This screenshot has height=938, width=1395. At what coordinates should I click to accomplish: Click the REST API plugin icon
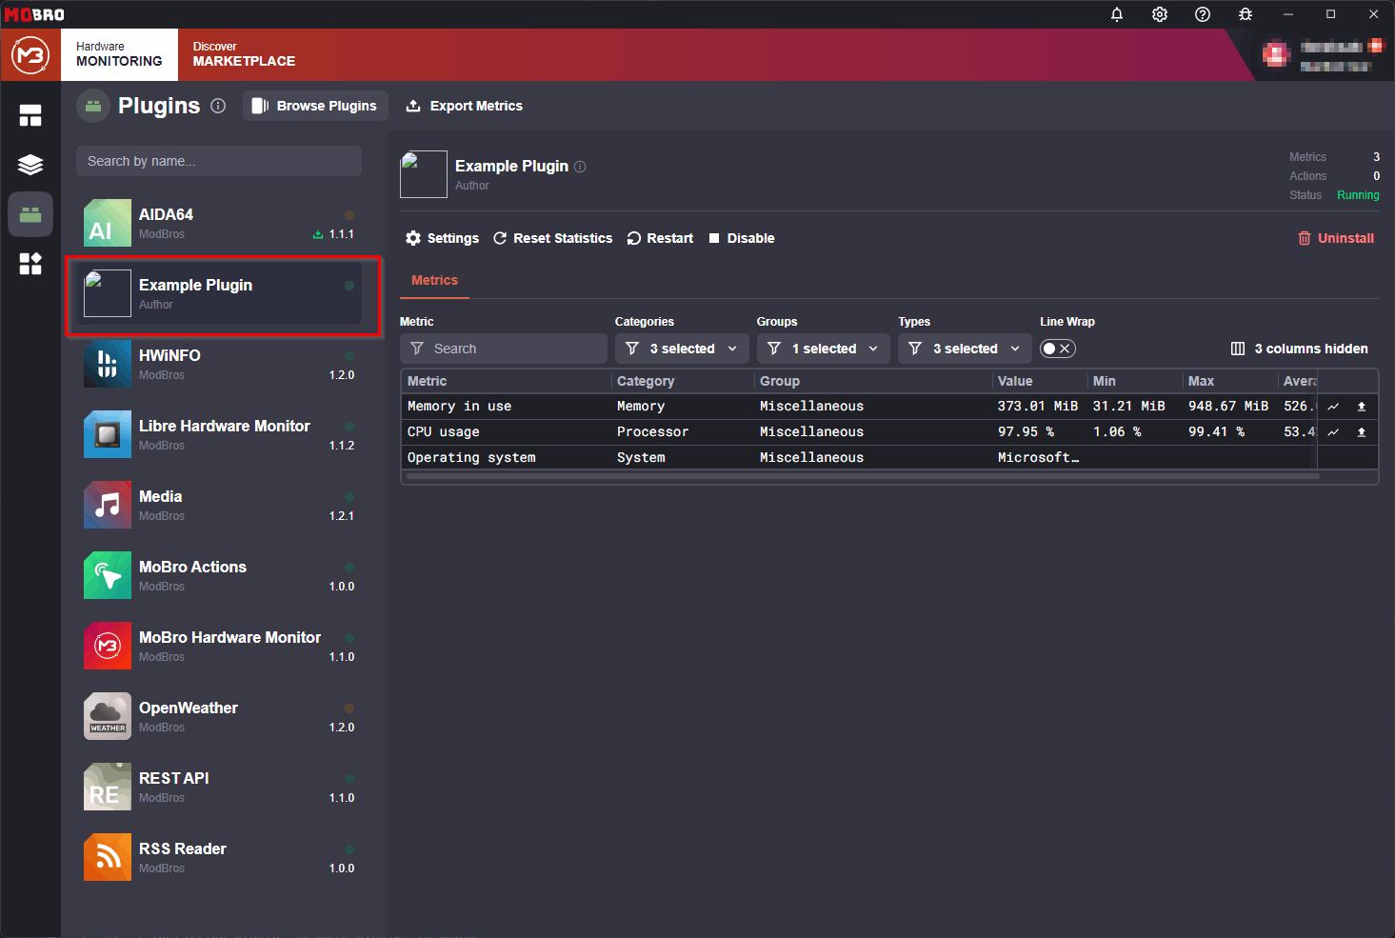(108, 787)
